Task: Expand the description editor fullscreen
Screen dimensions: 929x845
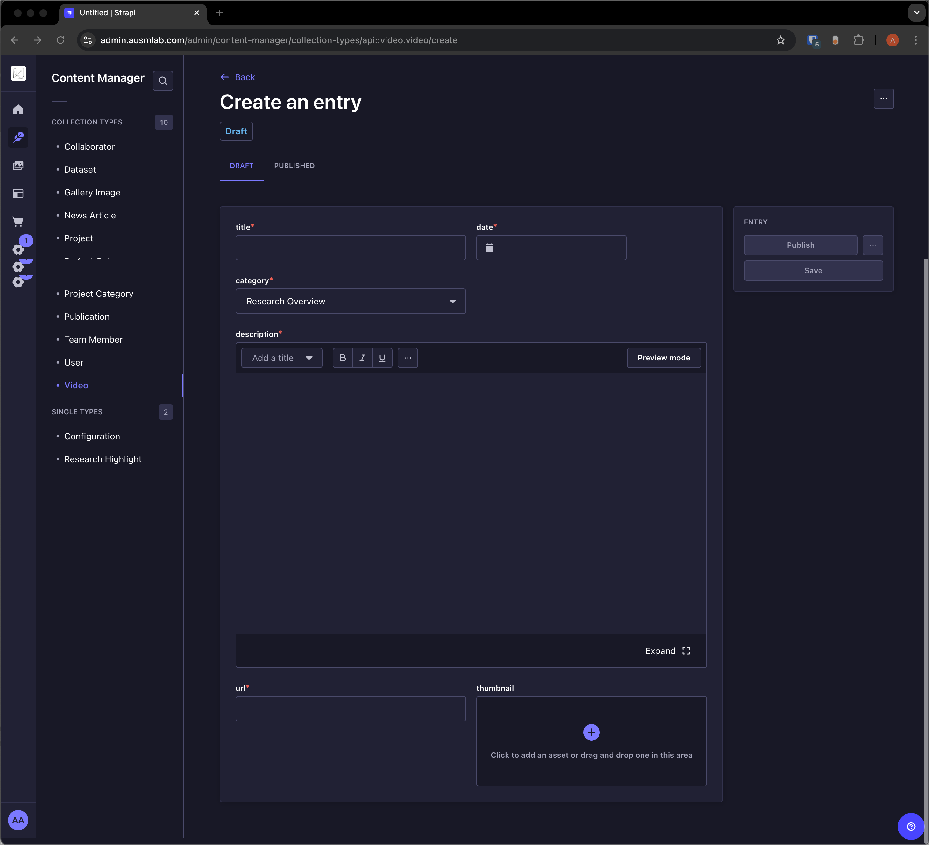Action: click(667, 650)
